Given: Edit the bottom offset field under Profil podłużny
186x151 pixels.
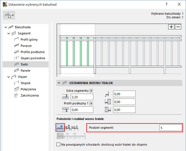Looking at the screenshot, I should click(x=82, y=110).
